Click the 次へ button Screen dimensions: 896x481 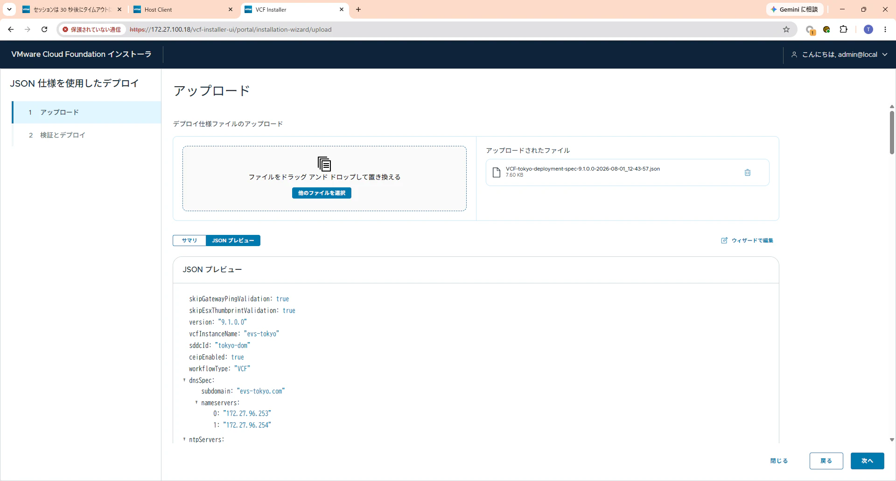pos(867,461)
